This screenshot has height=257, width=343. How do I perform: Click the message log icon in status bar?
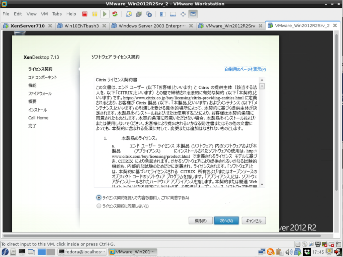click(x=338, y=244)
